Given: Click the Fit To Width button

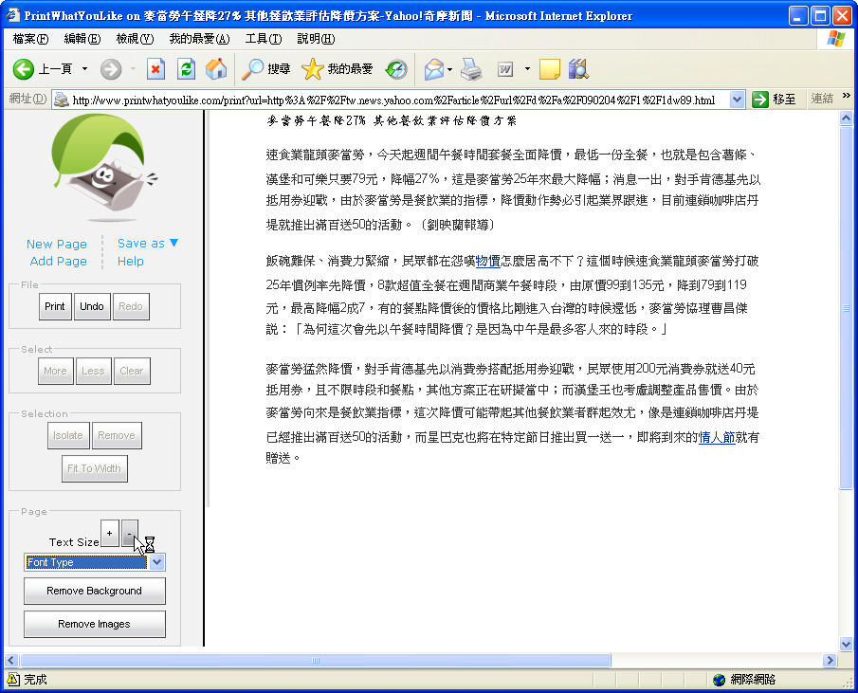Looking at the screenshot, I should point(94,468).
